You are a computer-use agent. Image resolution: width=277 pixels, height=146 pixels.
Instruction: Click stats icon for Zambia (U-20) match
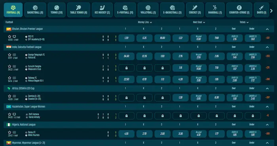[14, 96]
